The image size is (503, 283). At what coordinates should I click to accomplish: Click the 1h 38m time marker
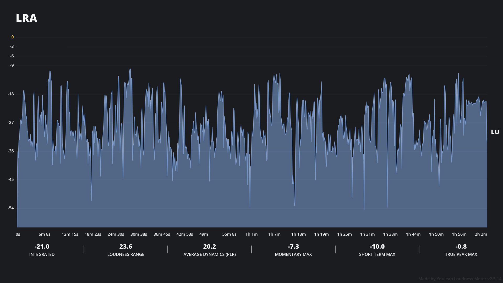point(390,234)
